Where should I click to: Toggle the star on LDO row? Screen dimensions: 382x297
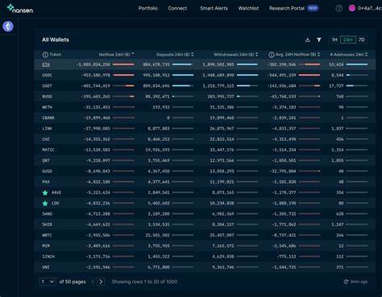pyautogui.click(x=45, y=204)
